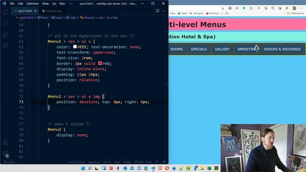Open the Windows Start menu

point(83,168)
